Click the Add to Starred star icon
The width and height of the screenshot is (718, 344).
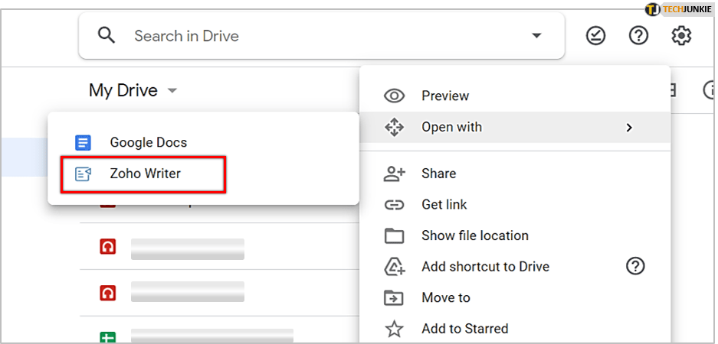click(x=394, y=329)
